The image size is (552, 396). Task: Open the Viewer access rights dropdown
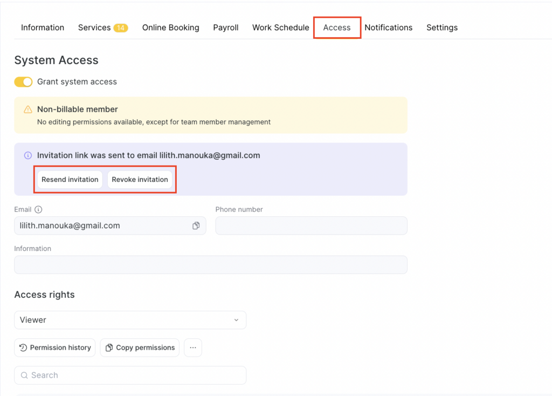tap(130, 320)
